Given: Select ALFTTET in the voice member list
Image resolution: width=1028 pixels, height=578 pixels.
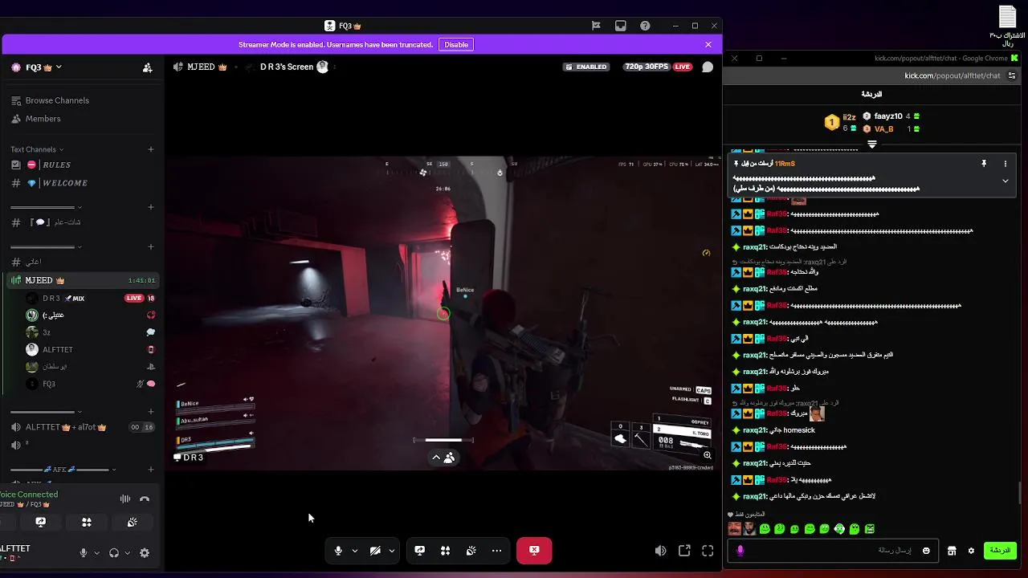Looking at the screenshot, I should (56, 349).
